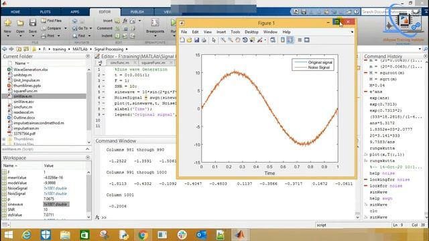Click the Breakpoints icon
Viewport: 429px width, 241px height.
[155, 23]
